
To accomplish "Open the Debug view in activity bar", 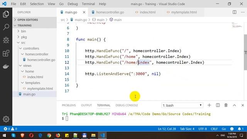I will point(6,40).
